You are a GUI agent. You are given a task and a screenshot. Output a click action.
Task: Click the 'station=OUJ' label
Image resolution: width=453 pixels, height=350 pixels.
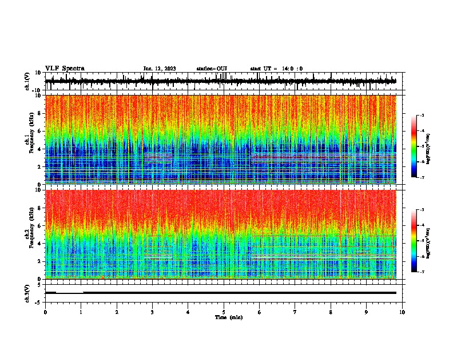(x=212, y=69)
